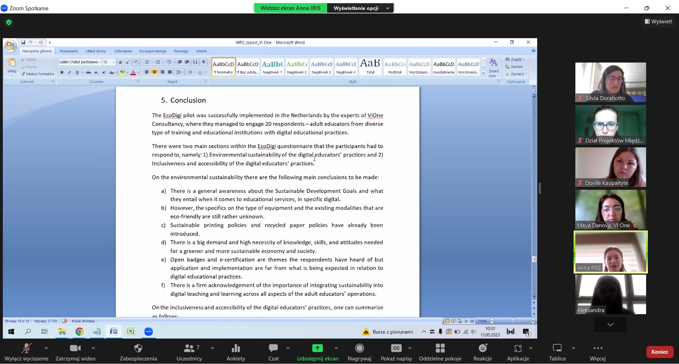Open Chrome from shared taskbar
The width and height of the screenshot is (679, 364).
79,331
